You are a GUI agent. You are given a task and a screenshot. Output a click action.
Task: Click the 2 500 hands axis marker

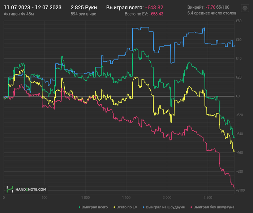click(208, 198)
